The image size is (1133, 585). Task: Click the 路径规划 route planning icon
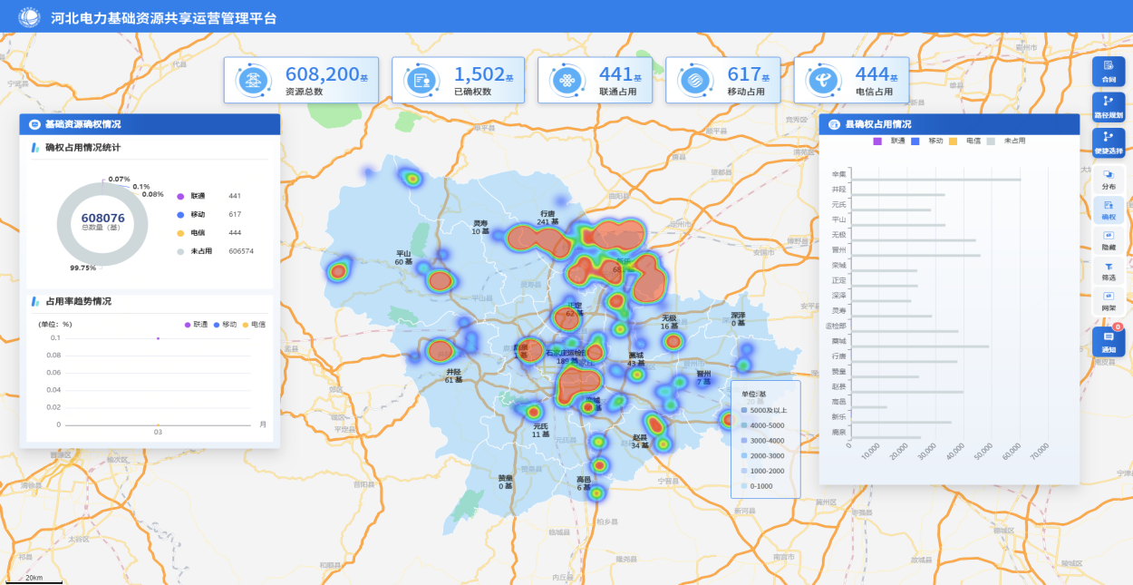pos(1109,107)
